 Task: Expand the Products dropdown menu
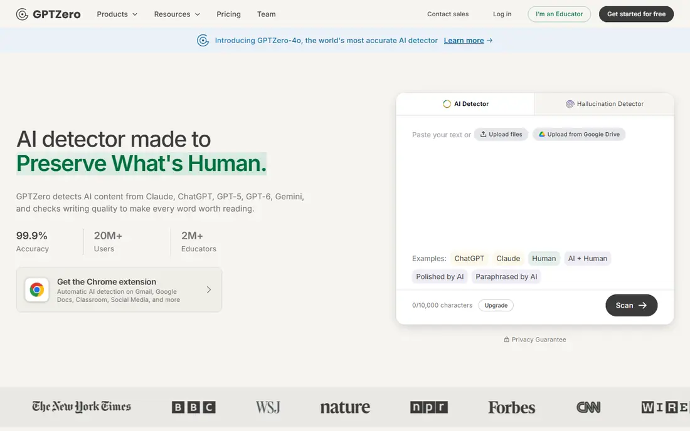[x=117, y=14]
